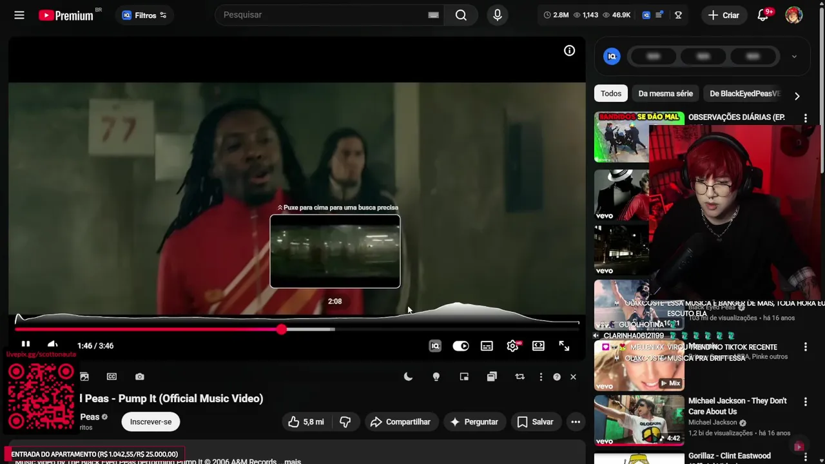
Task: Toggle dark moon mode
Action: (x=408, y=377)
